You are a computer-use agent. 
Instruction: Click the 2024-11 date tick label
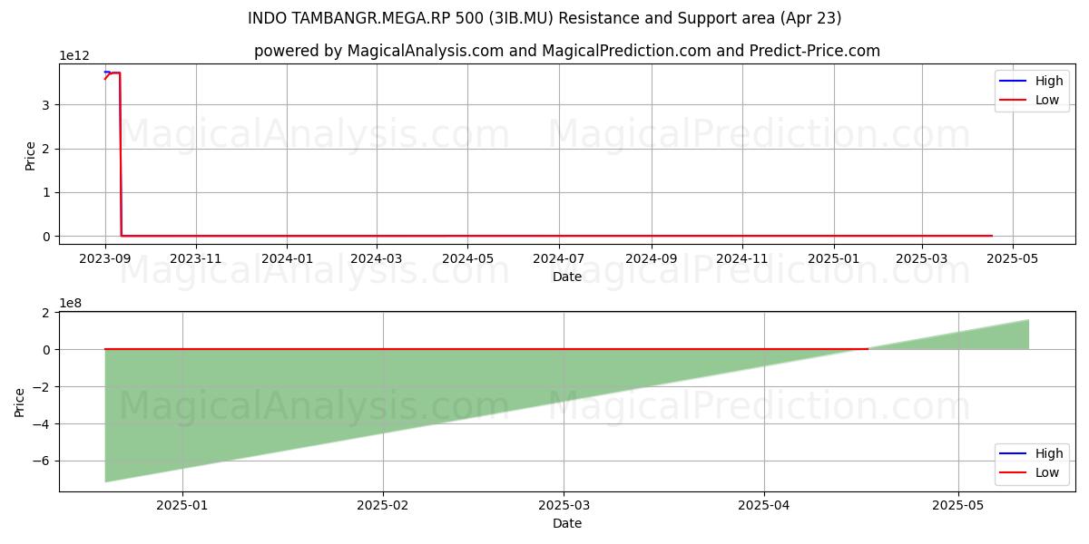pos(742,258)
